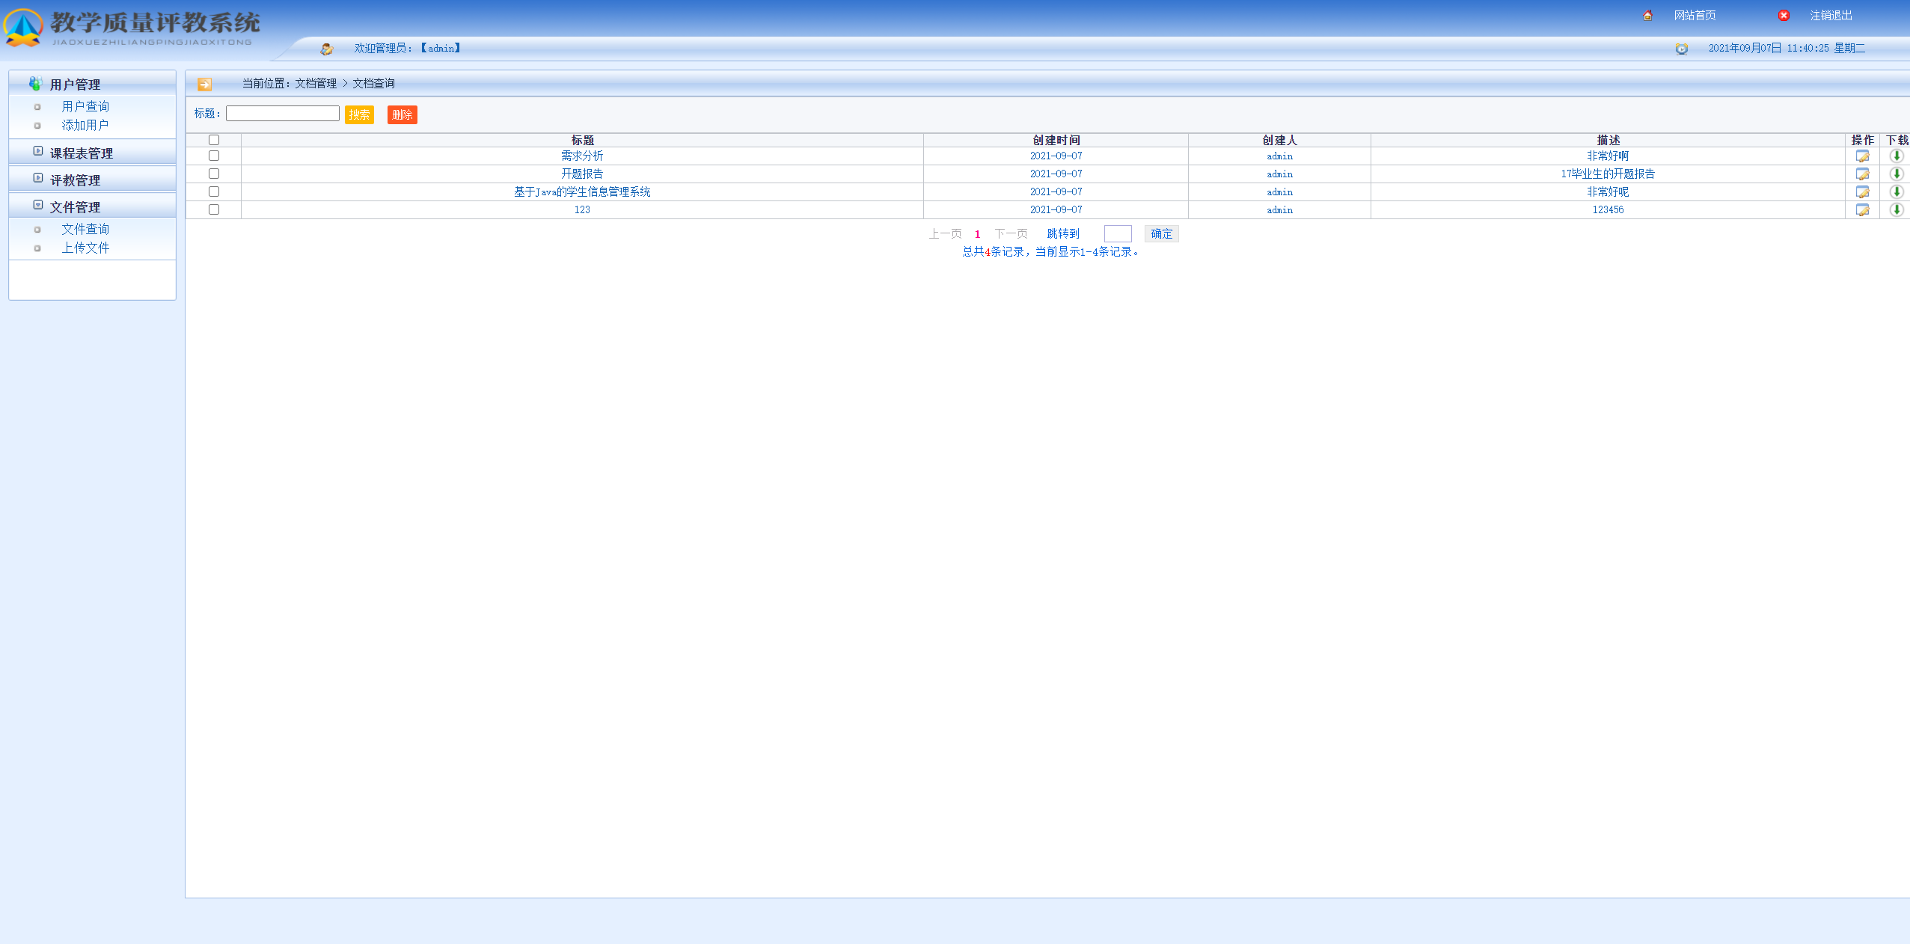Screen dimensions: 1910x944
Task: Open 上传文件 in the sidebar
Action: [x=85, y=248]
